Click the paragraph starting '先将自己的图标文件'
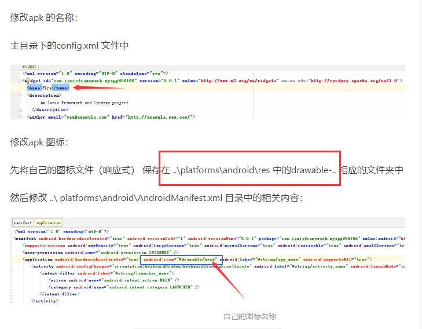422x329 pixels. tap(207, 170)
